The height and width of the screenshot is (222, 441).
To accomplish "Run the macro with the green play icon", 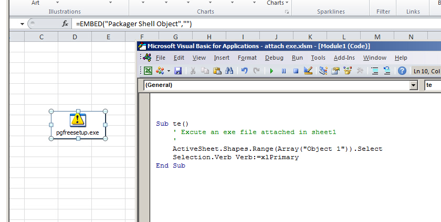I will click(272, 71).
